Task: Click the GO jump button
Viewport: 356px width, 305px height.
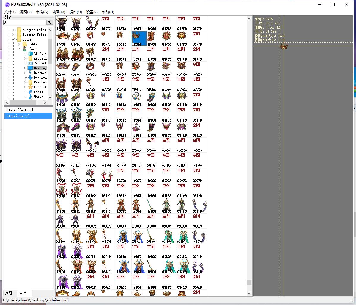Action: [x=50, y=22]
